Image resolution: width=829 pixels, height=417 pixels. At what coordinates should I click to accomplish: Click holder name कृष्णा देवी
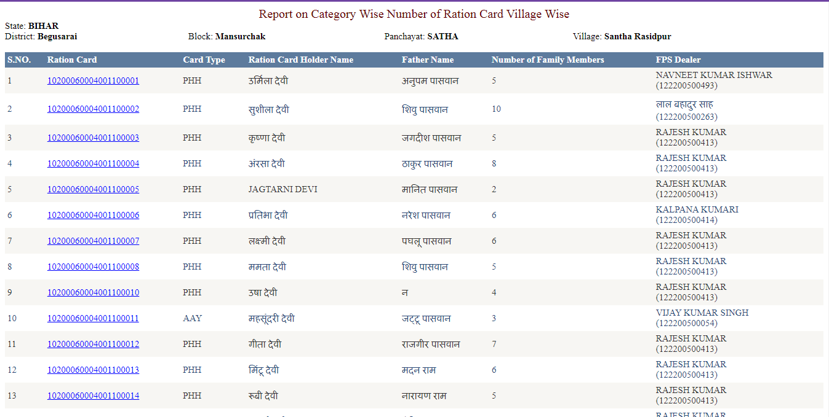(267, 138)
